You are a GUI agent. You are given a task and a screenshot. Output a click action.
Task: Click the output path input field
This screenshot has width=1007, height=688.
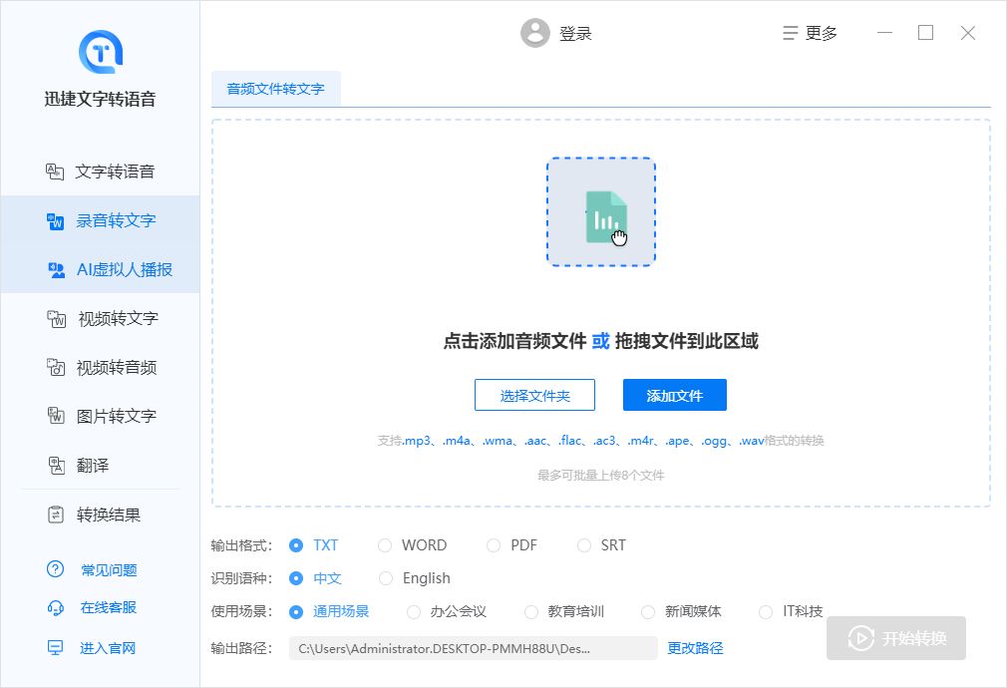pos(472,648)
